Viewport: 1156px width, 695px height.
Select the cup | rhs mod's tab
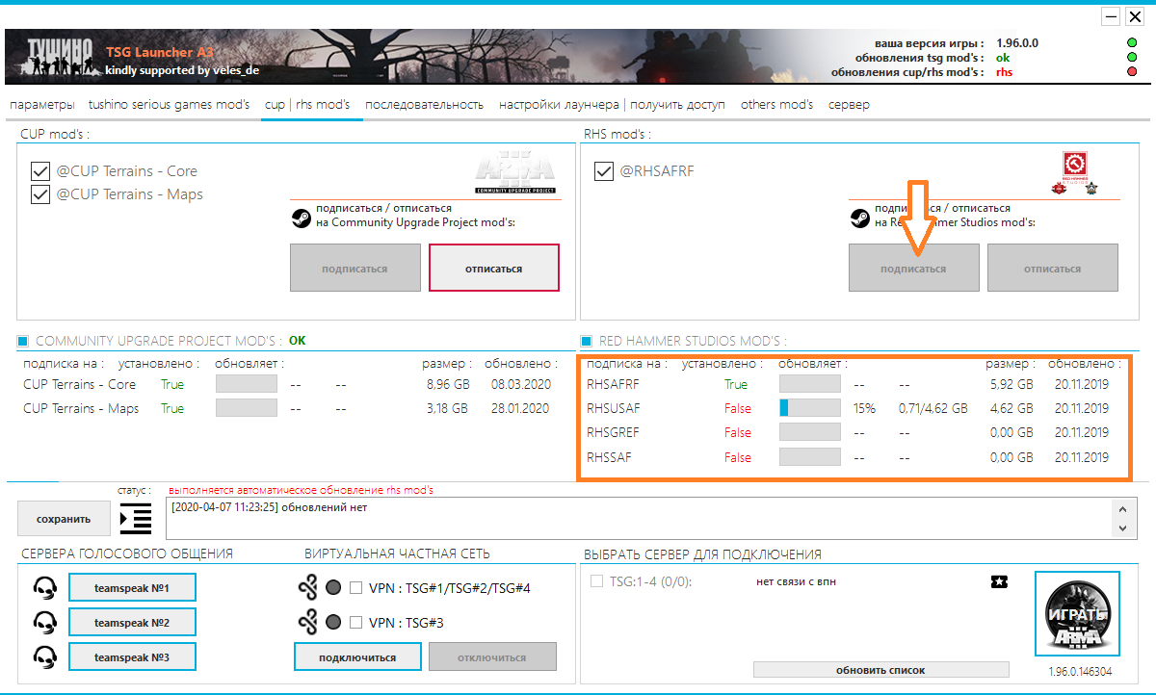(307, 105)
